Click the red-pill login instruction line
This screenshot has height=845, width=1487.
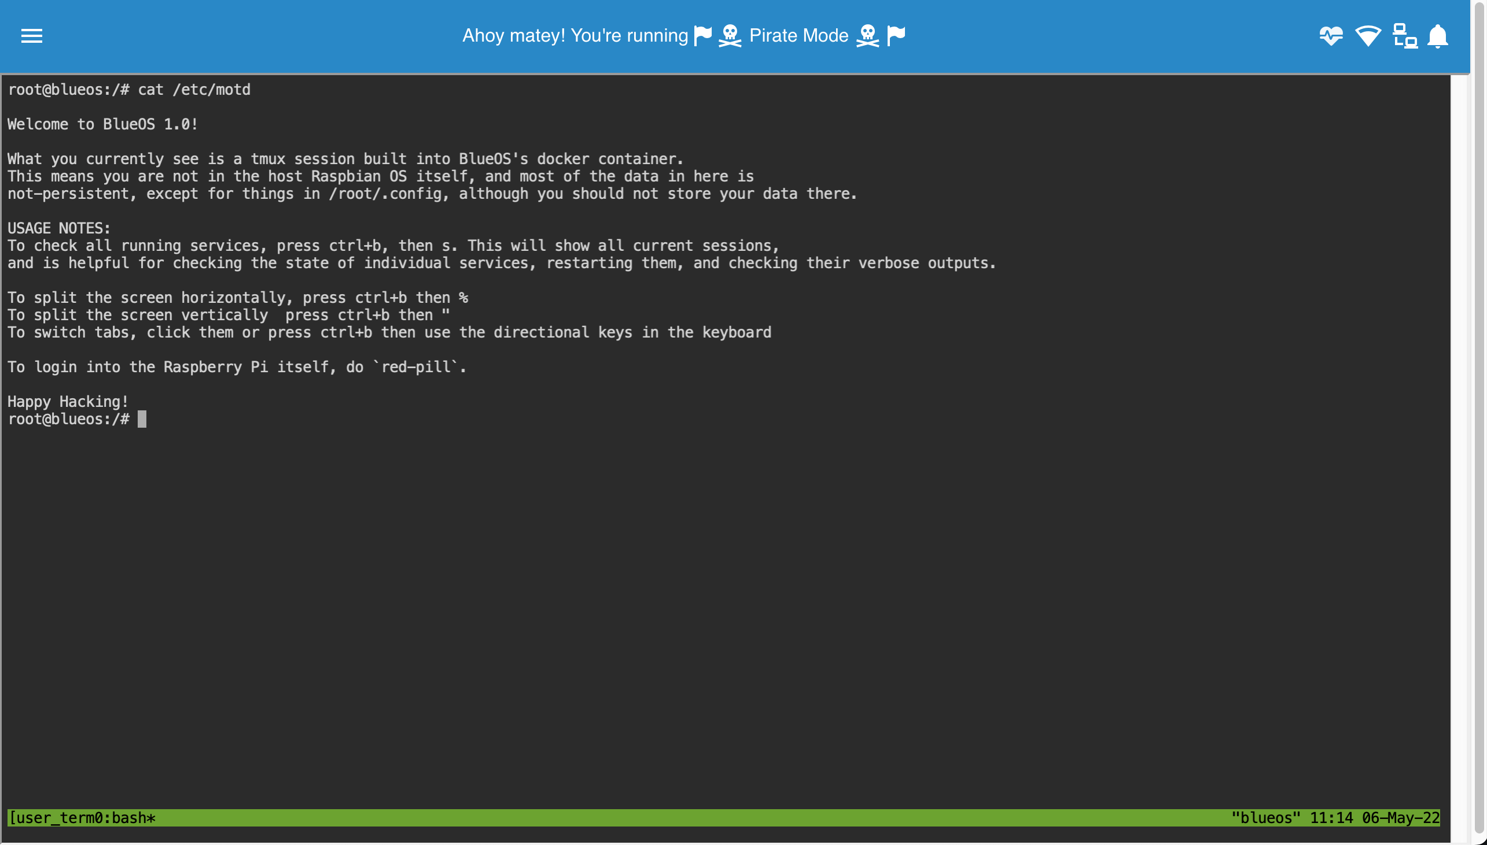coord(237,367)
